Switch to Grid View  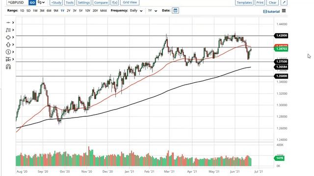pyautogui.click(x=130, y=2)
